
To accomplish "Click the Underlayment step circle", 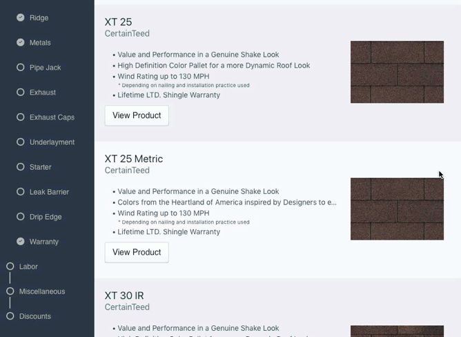I will pos(20,142).
